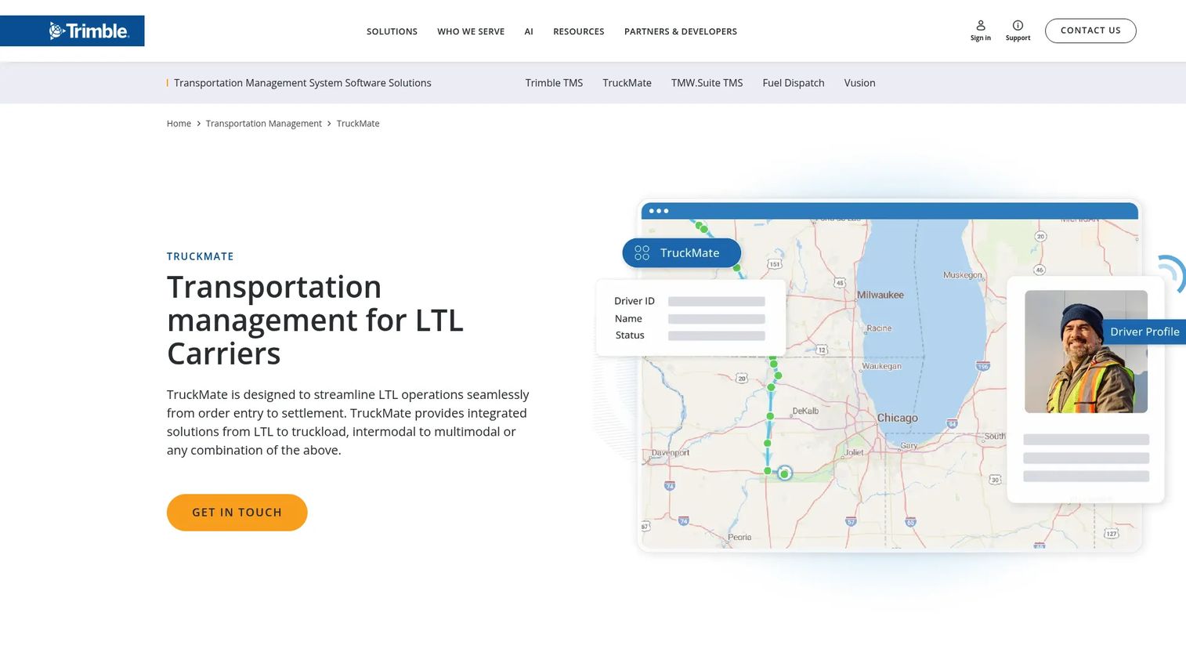The width and height of the screenshot is (1186, 667).
Task: Open the Fuel Dispatch link
Action: coord(794,83)
